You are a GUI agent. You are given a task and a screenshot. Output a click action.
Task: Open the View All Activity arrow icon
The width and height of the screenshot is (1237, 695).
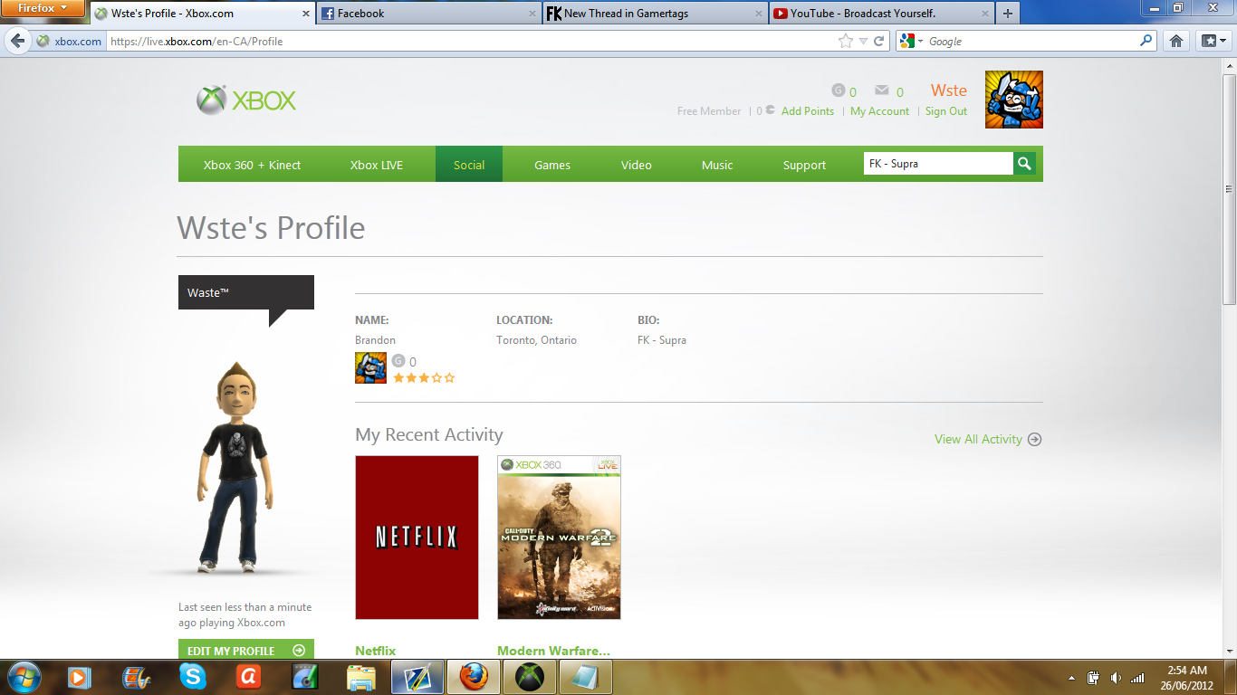pos(1035,439)
